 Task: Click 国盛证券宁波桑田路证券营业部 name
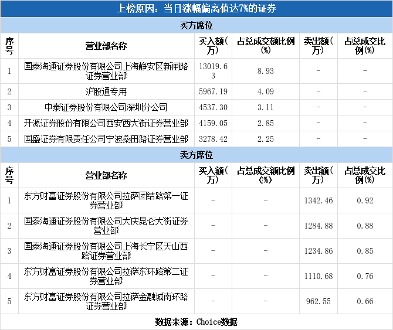[x=106, y=139]
